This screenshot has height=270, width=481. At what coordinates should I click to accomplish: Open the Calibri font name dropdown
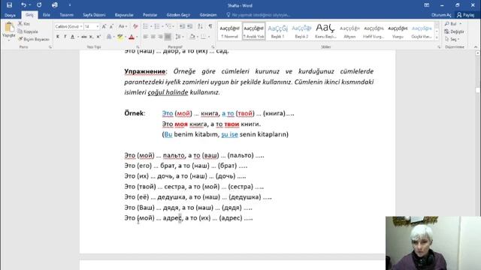pyautogui.click(x=81, y=27)
